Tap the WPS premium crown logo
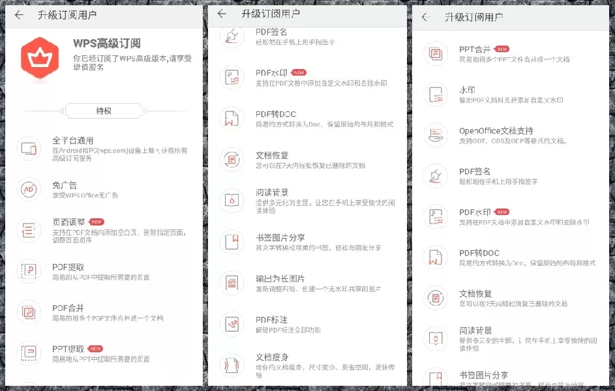 (x=40, y=57)
